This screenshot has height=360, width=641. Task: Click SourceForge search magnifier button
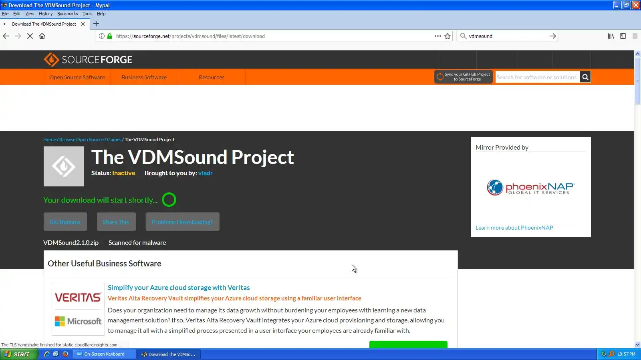pyautogui.click(x=585, y=77)
